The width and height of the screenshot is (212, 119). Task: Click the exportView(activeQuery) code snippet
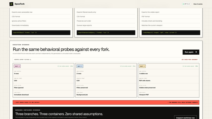[x=106, y=33]
